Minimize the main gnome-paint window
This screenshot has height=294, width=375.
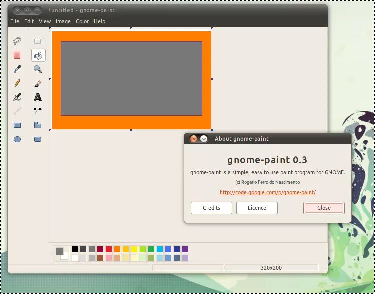27,10
